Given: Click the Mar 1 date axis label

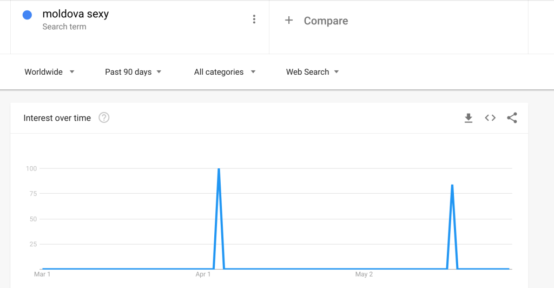Looking at the screenshot, I should coord(42,274).
